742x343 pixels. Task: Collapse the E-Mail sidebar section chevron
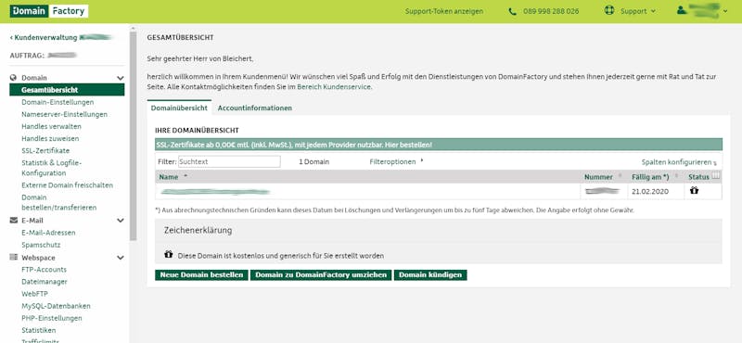click(x=121, y=221)
